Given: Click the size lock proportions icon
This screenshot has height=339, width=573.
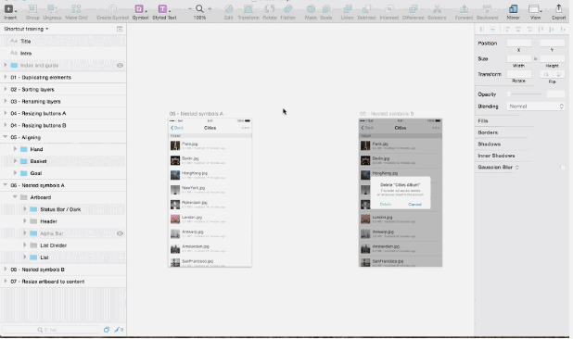Looking at the screenshot, I should tap(535, 58).
